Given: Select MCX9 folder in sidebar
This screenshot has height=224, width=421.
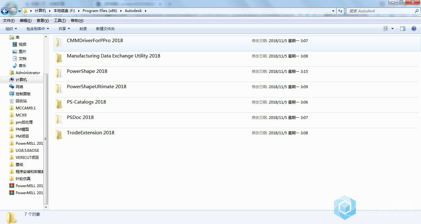Looking at the screenshot, I should (21, 115).
